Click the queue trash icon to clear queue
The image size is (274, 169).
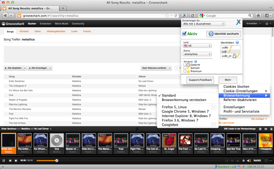click(x=271, y=129)
